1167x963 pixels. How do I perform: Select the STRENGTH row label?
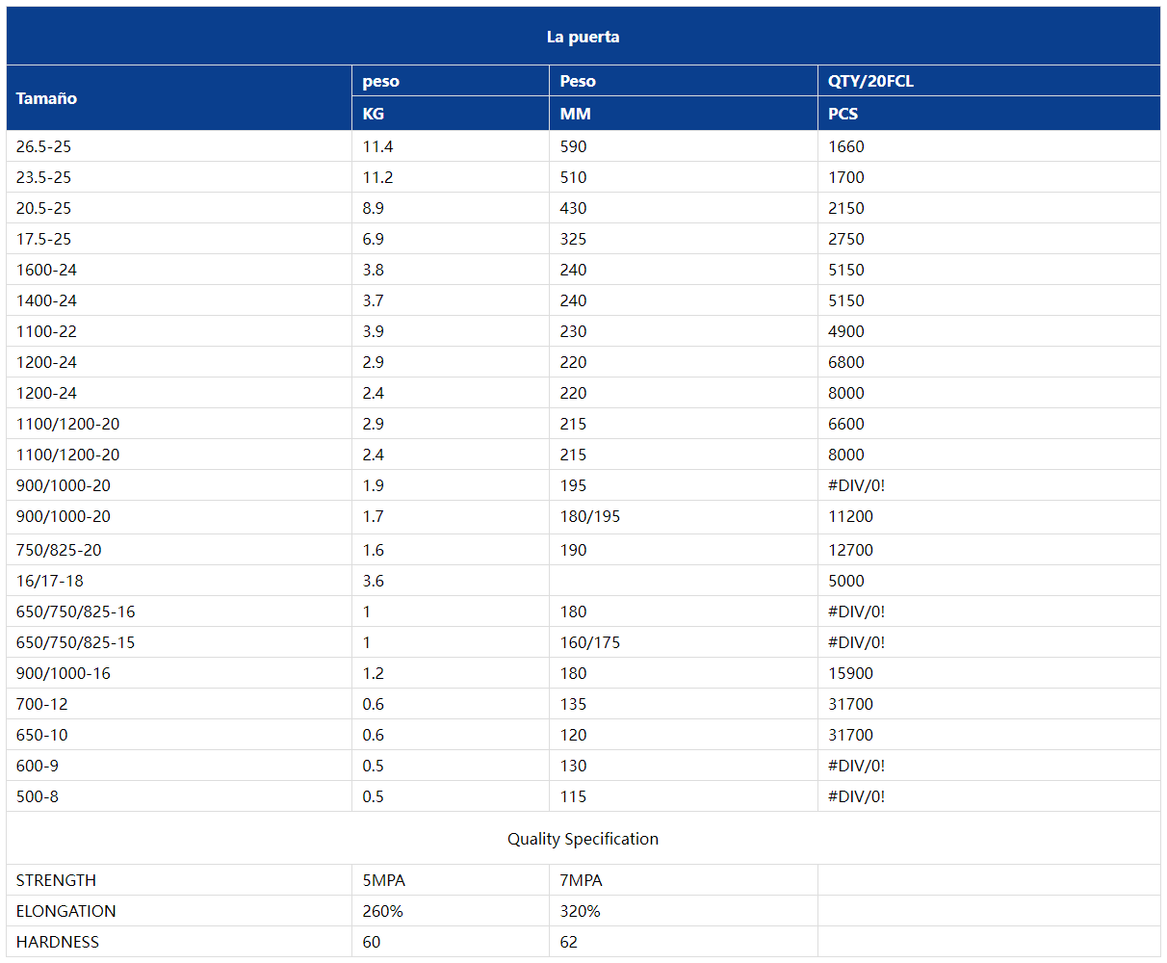(56, 880)
